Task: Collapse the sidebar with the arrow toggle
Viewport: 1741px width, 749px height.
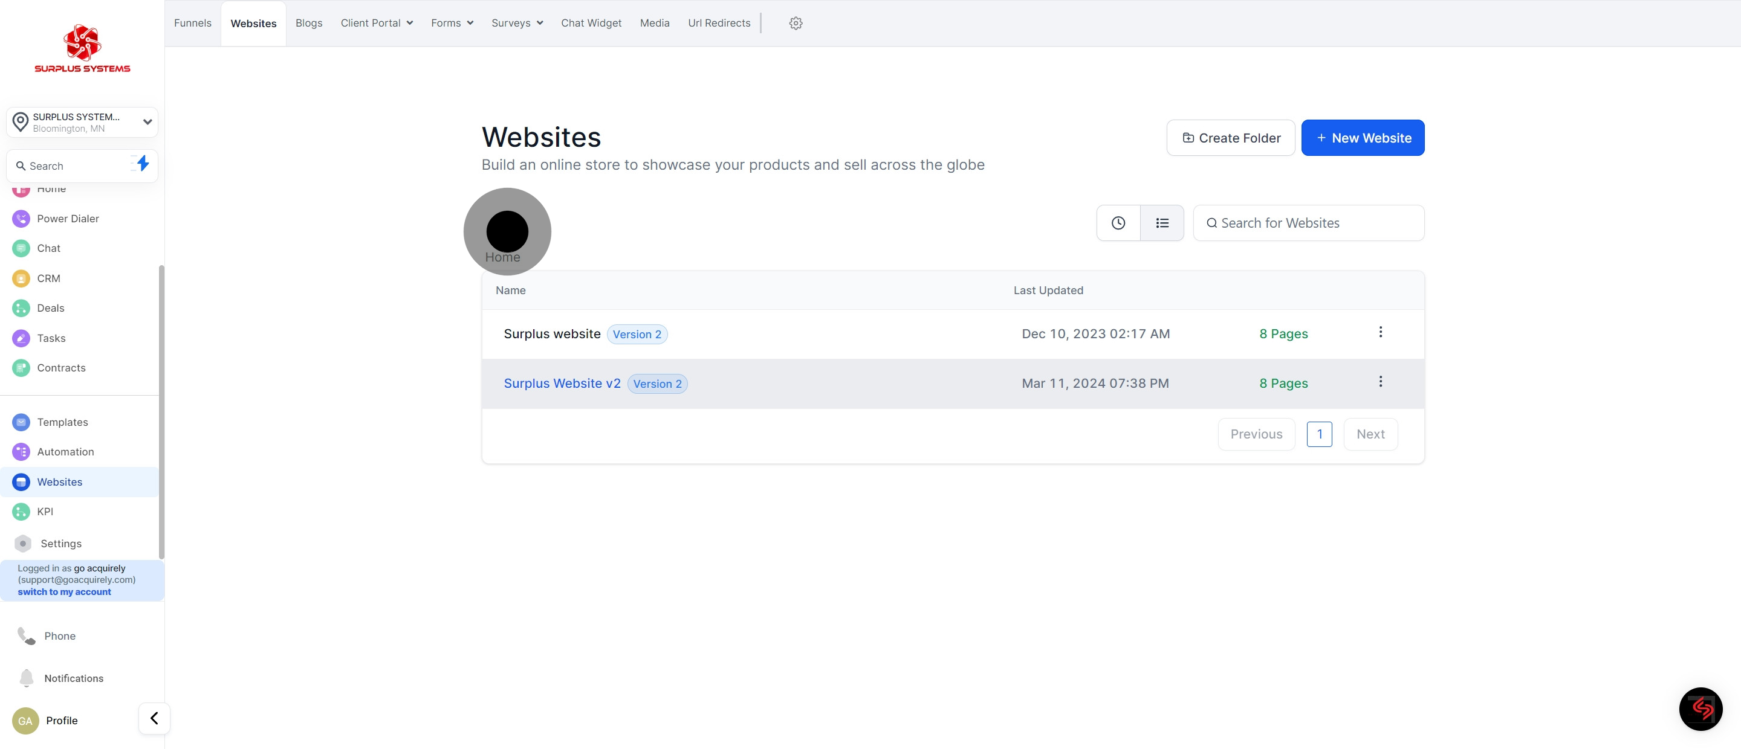Action: click(154, 718)
